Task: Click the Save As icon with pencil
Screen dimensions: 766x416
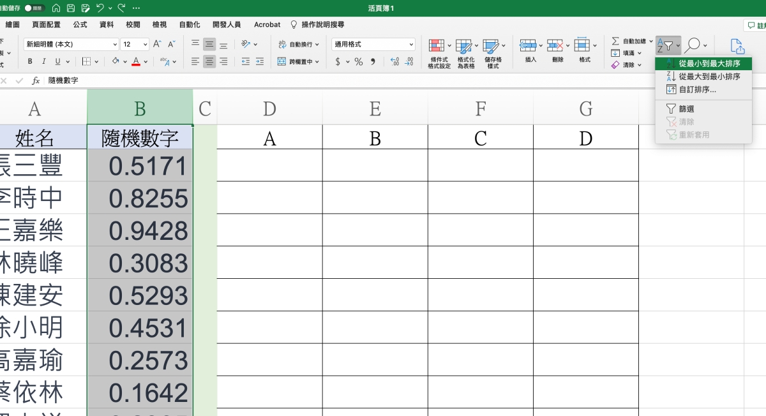Action: coord(85,8)
